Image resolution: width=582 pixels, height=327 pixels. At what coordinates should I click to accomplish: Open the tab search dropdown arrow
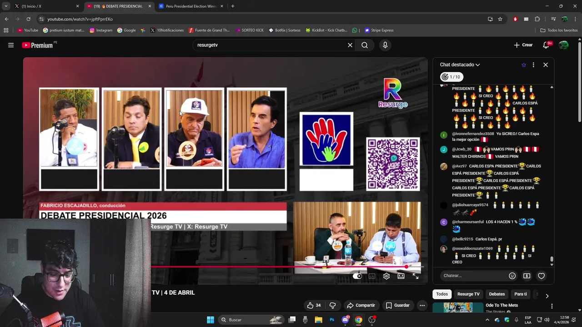click(x=5, y=6)
